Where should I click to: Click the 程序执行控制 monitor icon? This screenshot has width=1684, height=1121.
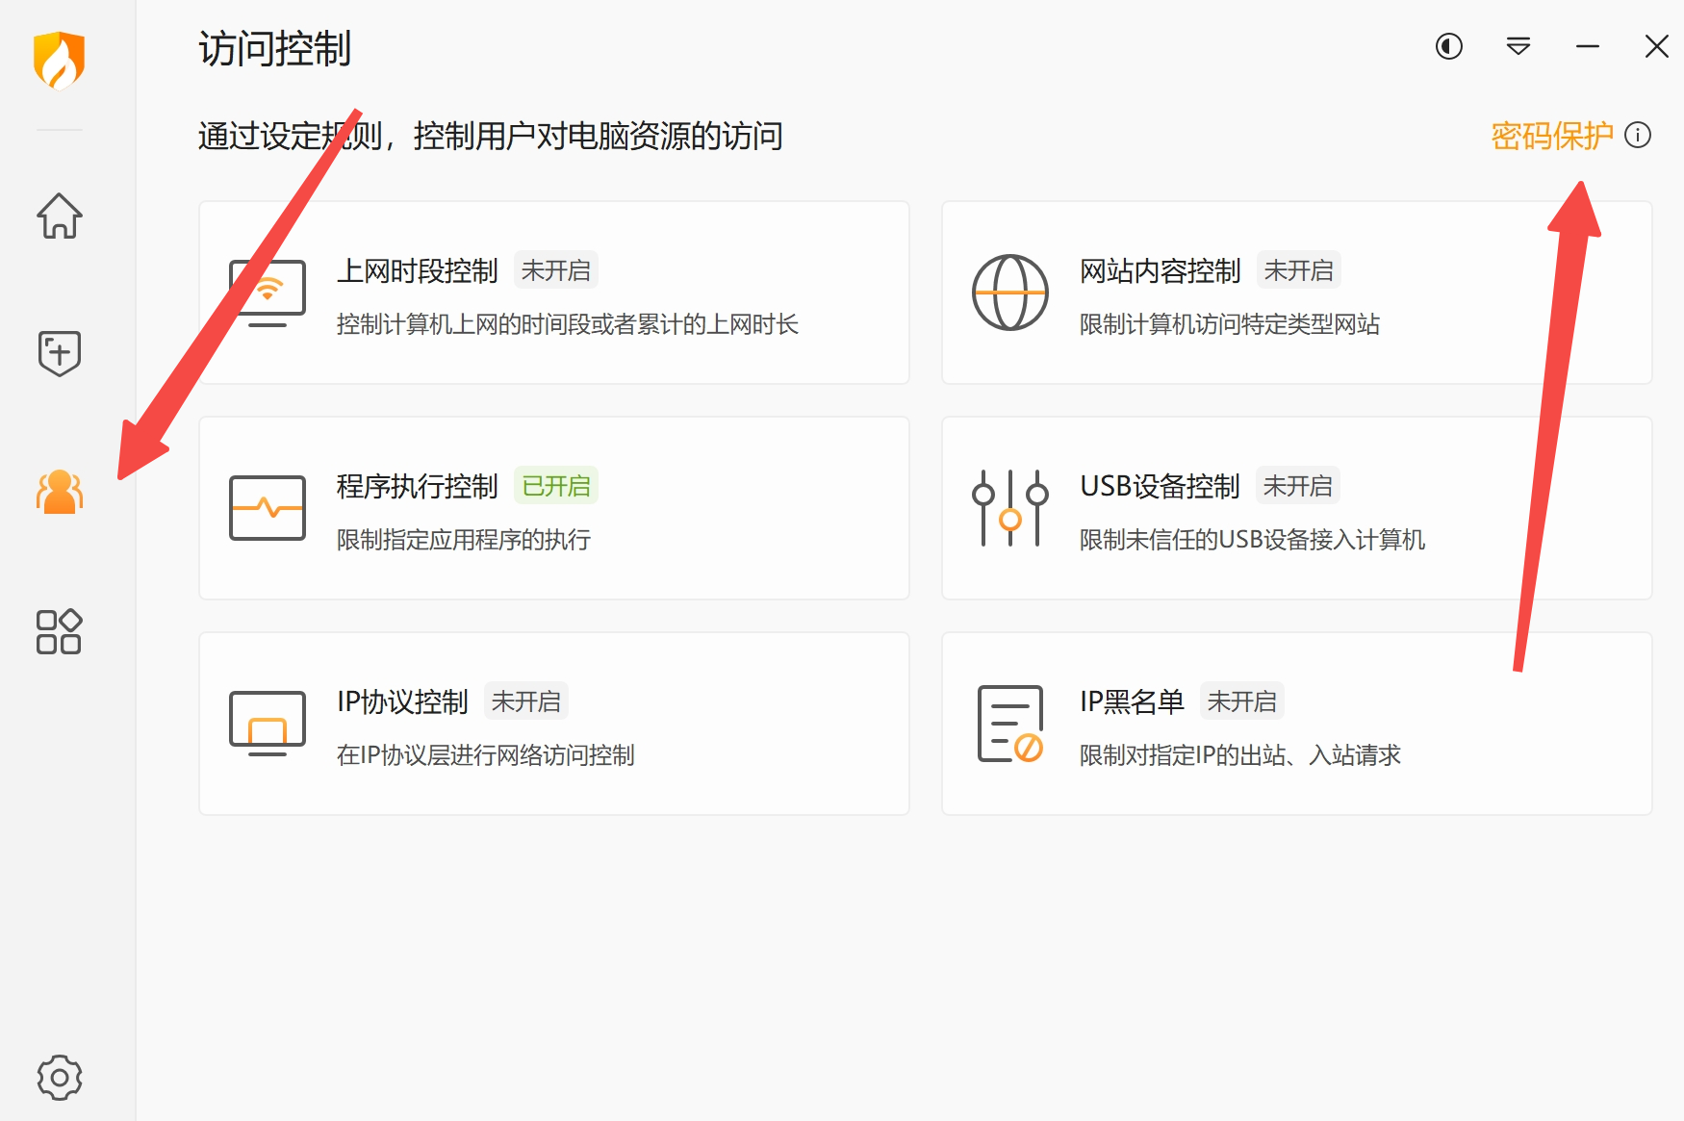pos(268,508)
